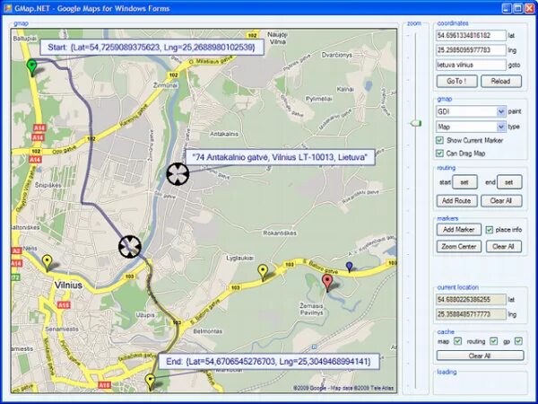Click the Start coordinates tooltip label

point(152,47)
